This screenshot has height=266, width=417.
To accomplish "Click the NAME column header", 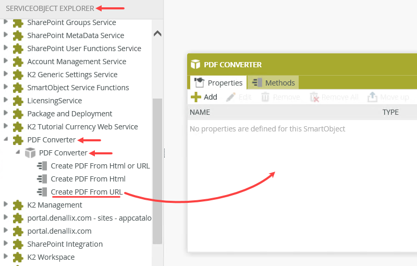I will (x=200, y=112).
